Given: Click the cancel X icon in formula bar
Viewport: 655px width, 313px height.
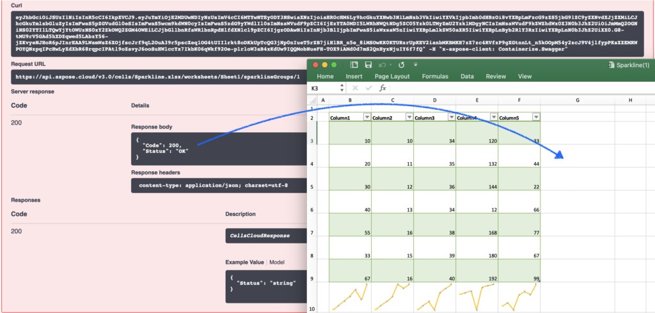Looking at the screenshot, I should [x=355, y=88].
